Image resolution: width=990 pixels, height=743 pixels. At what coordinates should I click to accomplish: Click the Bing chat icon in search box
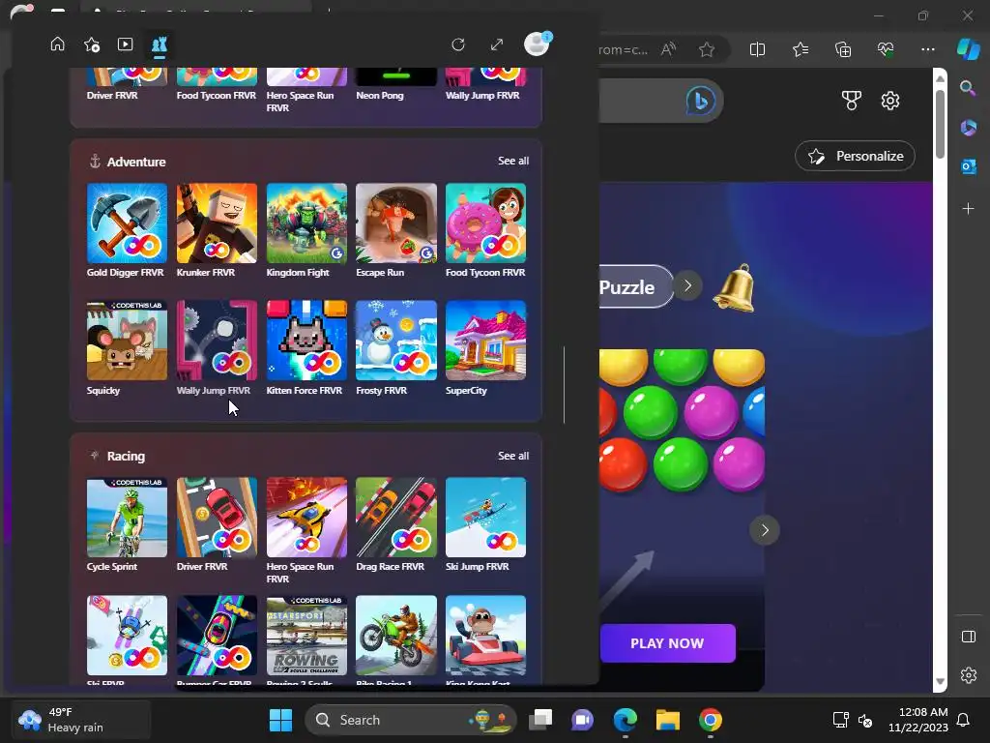(700, 101)
